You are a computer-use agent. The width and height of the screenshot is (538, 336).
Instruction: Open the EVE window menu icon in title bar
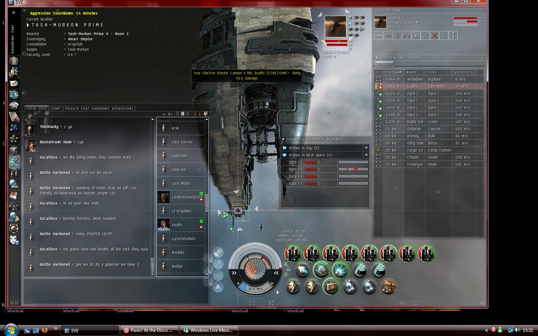[11, 2]
